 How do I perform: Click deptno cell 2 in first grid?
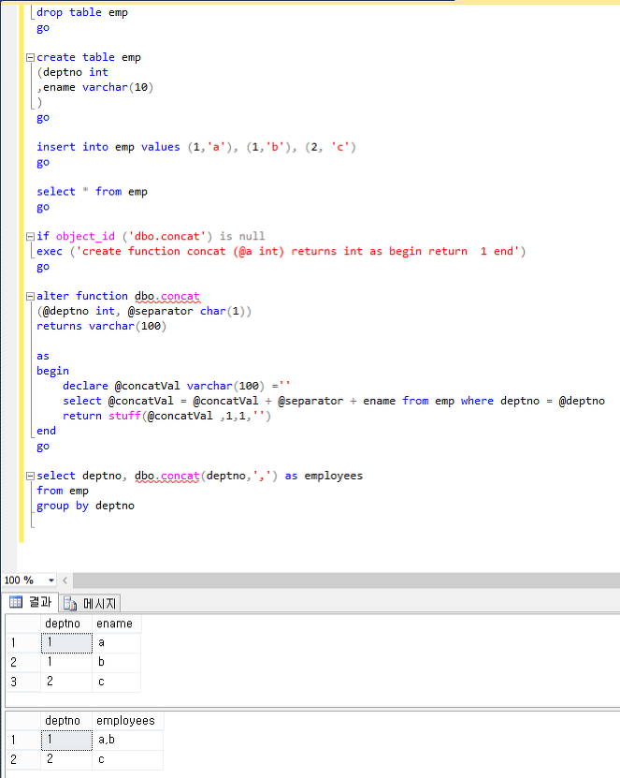coord(65,682)
